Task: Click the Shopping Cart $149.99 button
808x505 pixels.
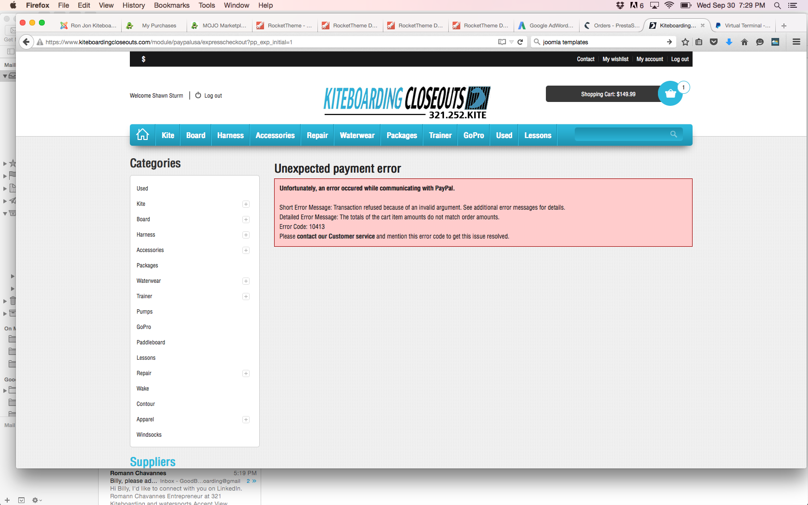Action: coord(608,94)
